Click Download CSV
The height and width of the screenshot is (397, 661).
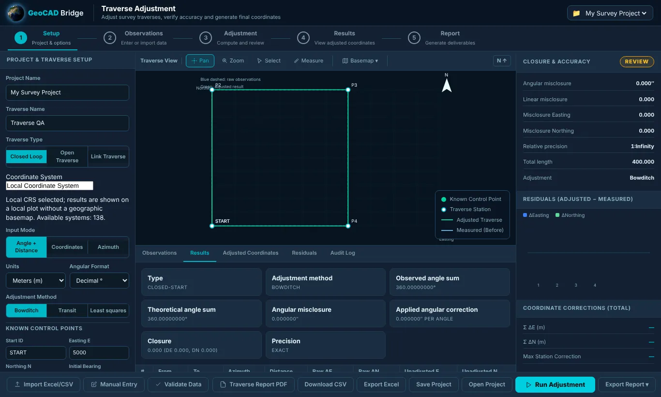tap(326, 384)
